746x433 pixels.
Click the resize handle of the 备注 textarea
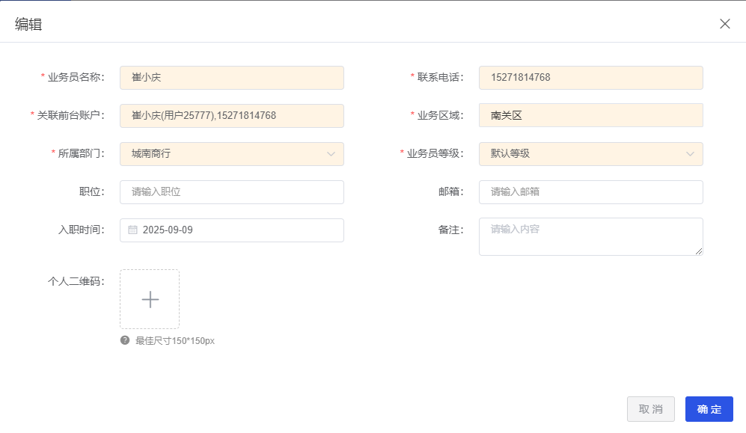coord(700,253)
